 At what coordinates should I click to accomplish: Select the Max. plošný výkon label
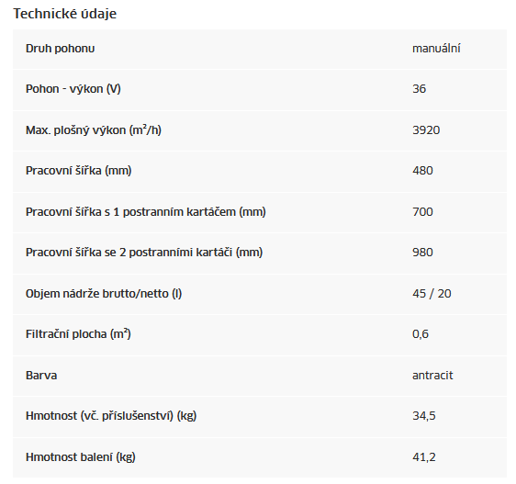[x=94, y=130]
